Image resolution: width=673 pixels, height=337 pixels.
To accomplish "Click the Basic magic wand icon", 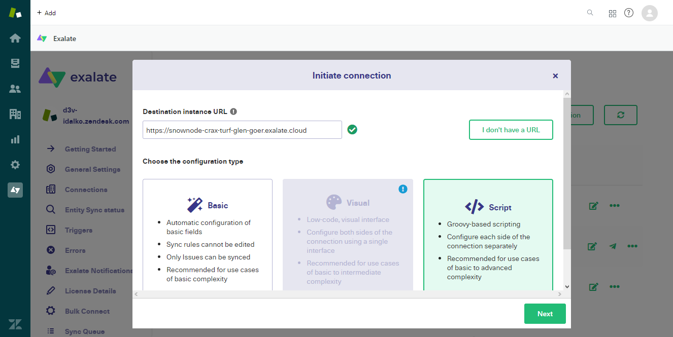I will [x=195, y=205].
